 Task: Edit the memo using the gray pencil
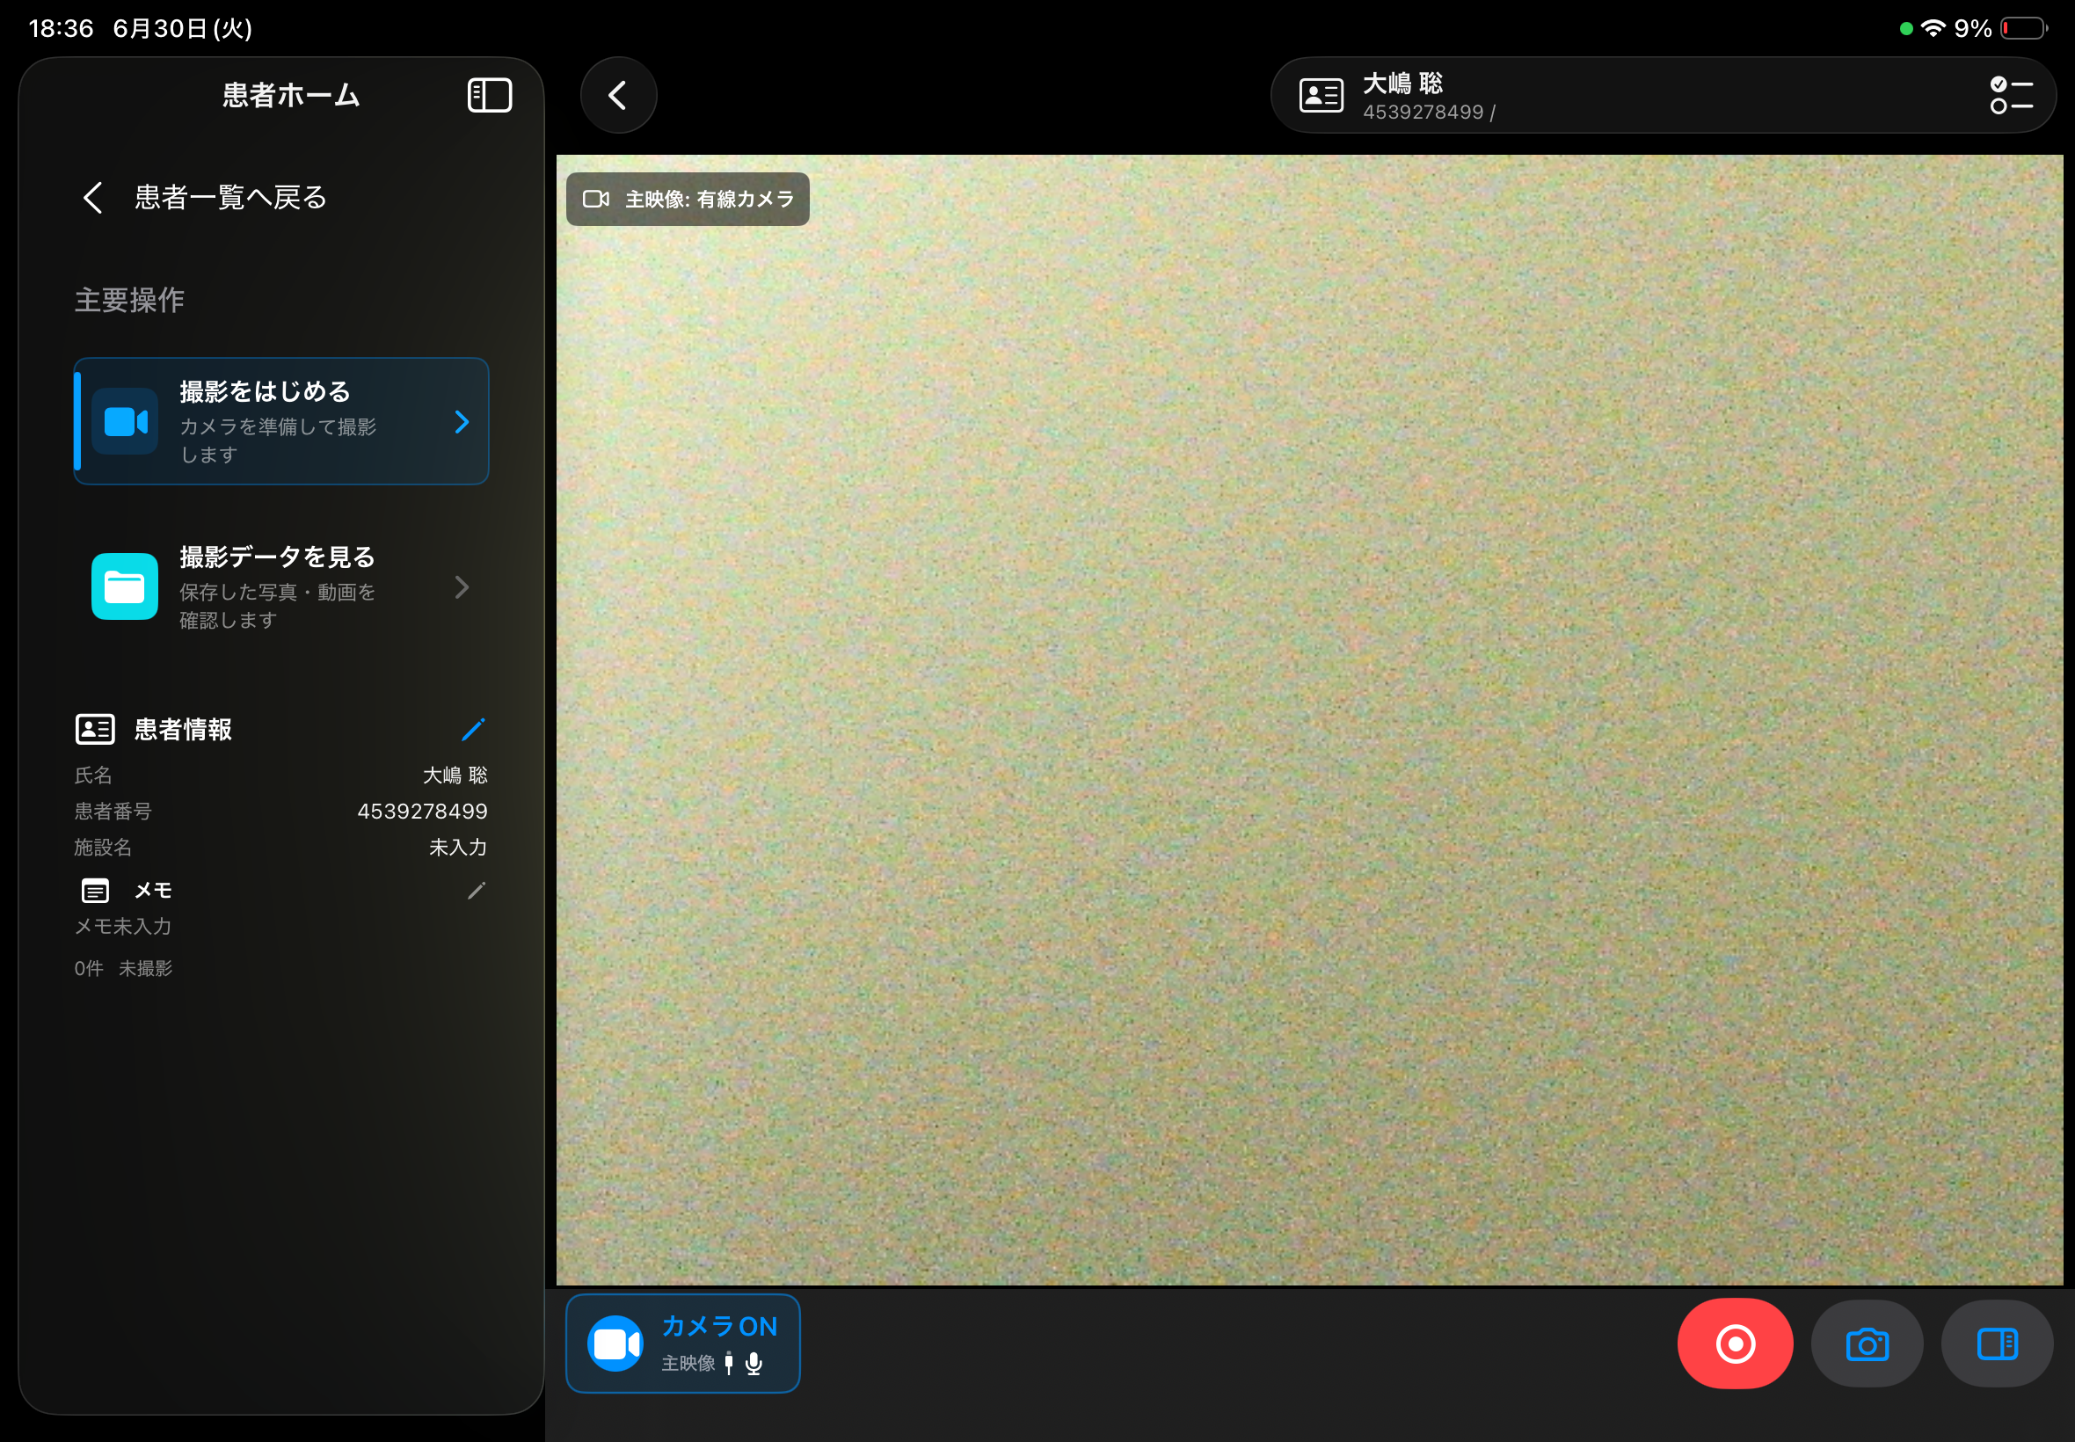coord(476,891)
